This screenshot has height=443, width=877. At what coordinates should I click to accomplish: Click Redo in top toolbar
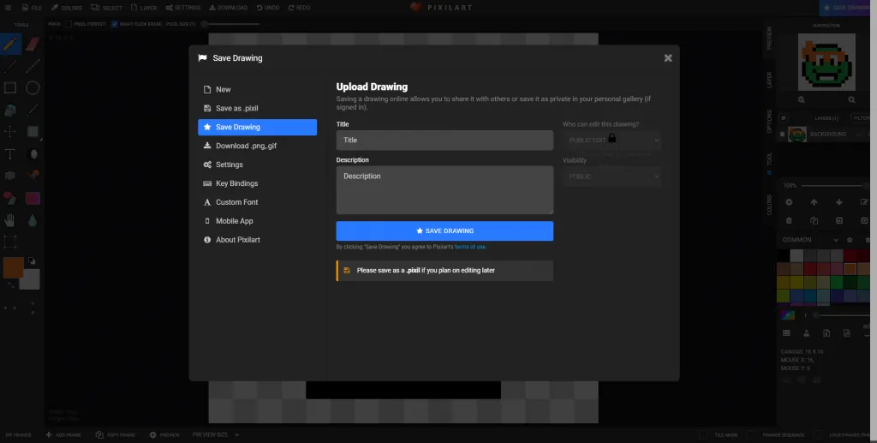[299, 8]
